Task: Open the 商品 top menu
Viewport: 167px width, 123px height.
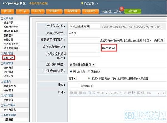Action: pos(8,11)
